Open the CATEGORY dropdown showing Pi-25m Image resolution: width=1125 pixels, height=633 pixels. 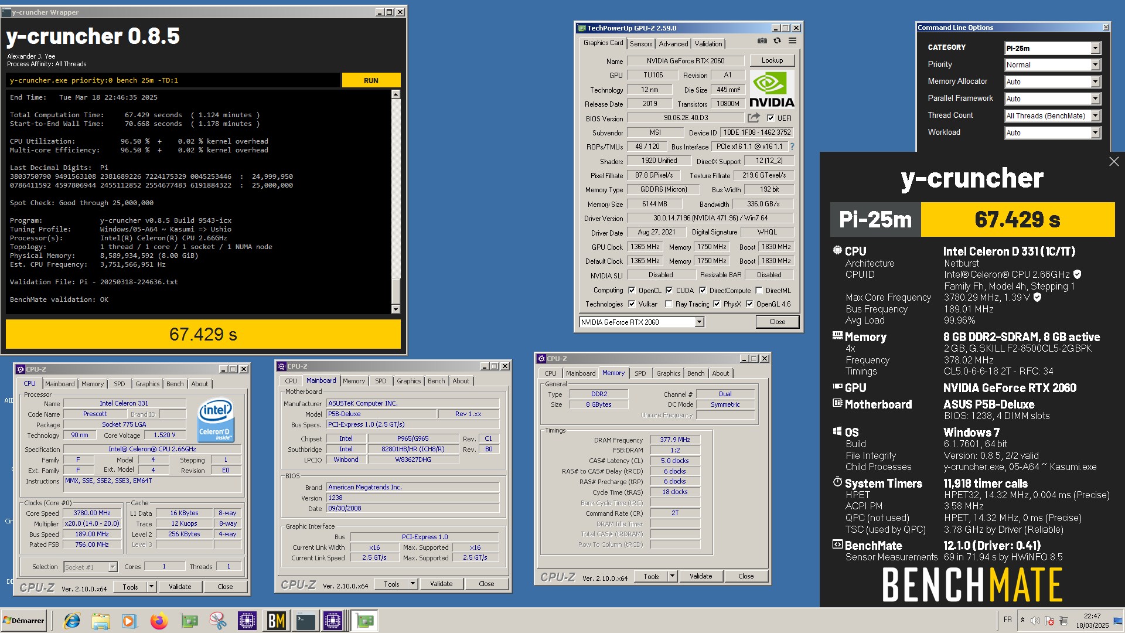pyautogui.click(x=1052, y=48)
